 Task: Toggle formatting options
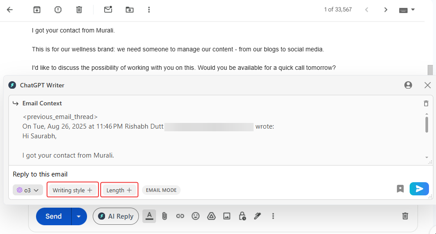[x=149, y=216]
